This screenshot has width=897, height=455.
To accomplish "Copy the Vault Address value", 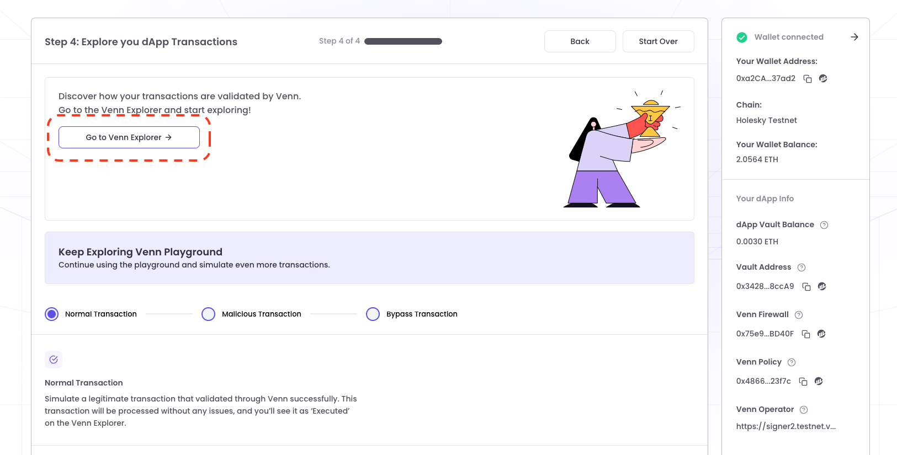I will [806, 287].
